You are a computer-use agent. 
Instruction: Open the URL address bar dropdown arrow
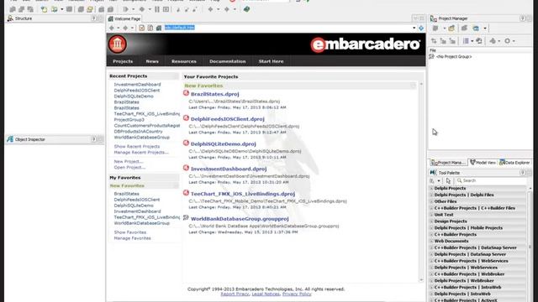414,28
